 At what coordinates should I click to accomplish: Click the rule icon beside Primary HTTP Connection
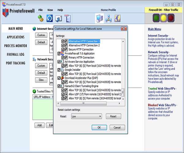[x=66, y=58]
